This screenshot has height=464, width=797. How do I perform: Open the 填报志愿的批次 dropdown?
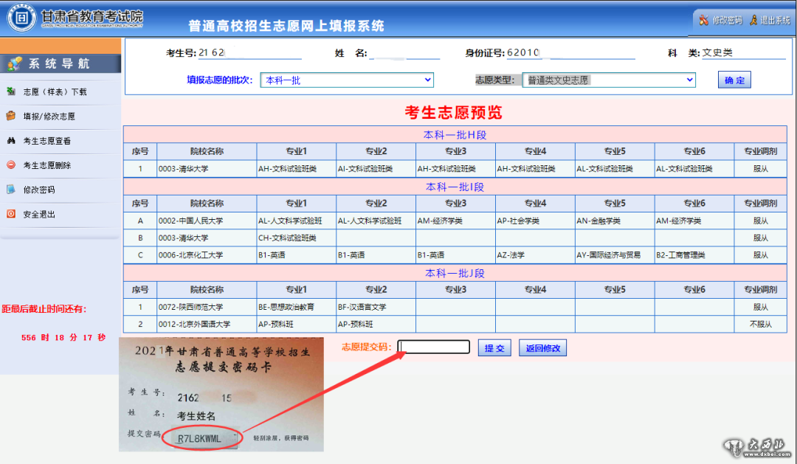[x=346, y=80]
